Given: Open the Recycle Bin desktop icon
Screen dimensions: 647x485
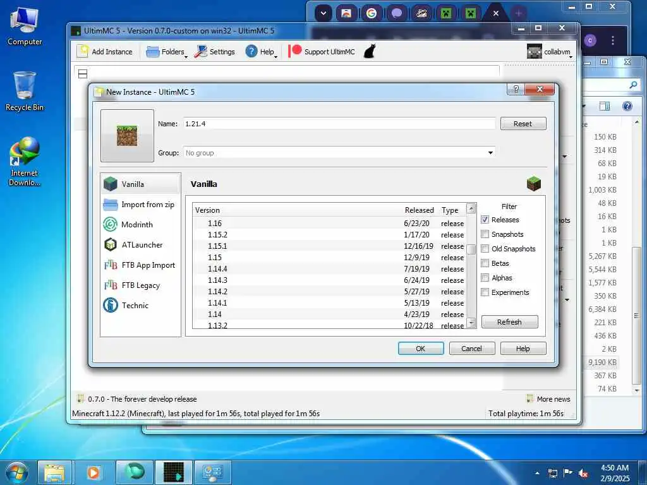Looking at the screenshot, I should 25,91.
